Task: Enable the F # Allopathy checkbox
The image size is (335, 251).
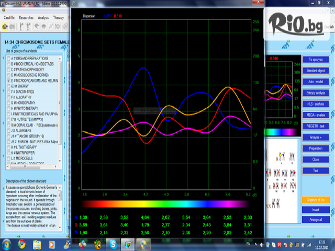Action: [x=8, y=97]
